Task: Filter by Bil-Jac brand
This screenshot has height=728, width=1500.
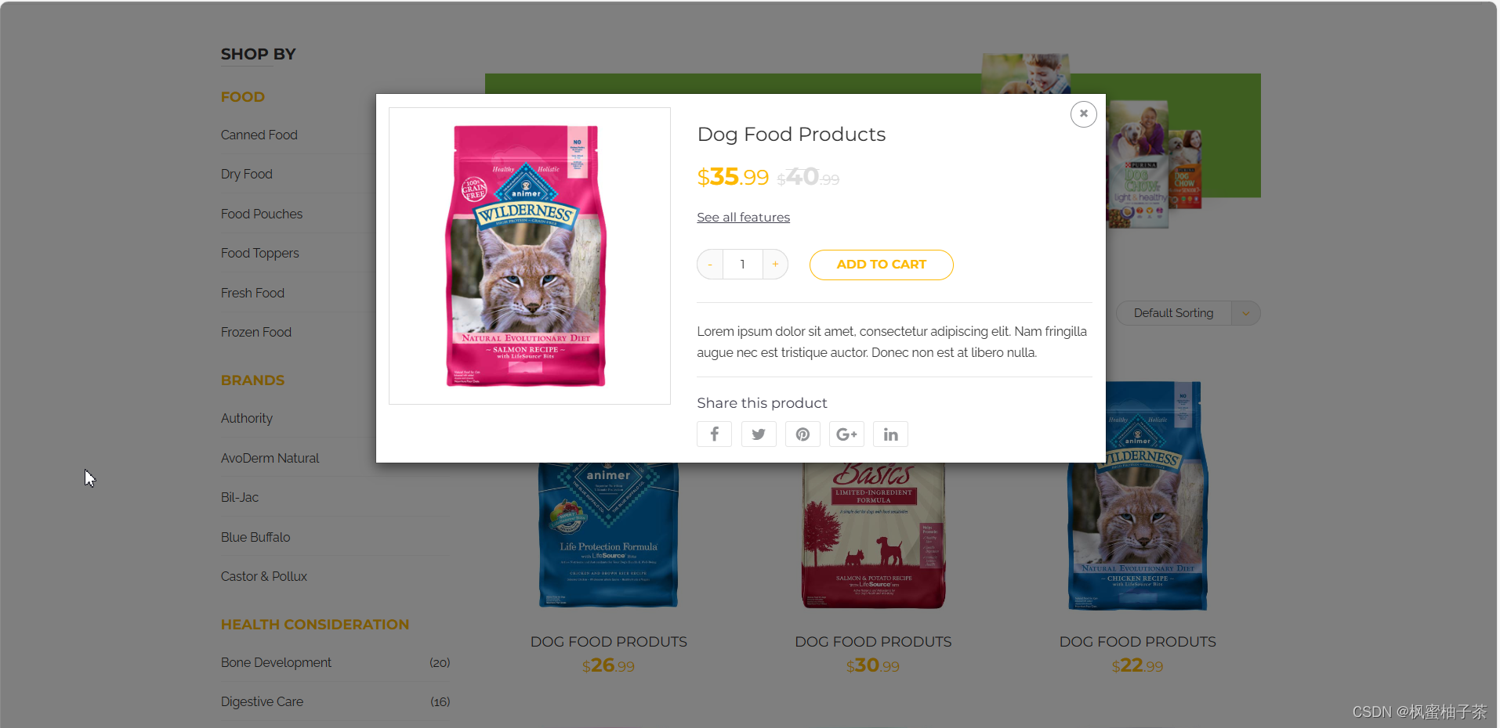Action: pyautogui.click(x=239, y=497)
